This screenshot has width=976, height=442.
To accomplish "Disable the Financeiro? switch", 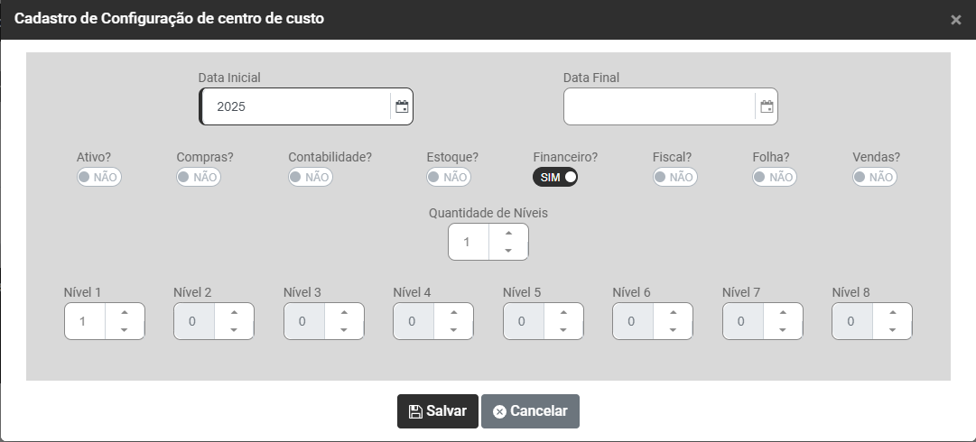I will tap(554, 177).
